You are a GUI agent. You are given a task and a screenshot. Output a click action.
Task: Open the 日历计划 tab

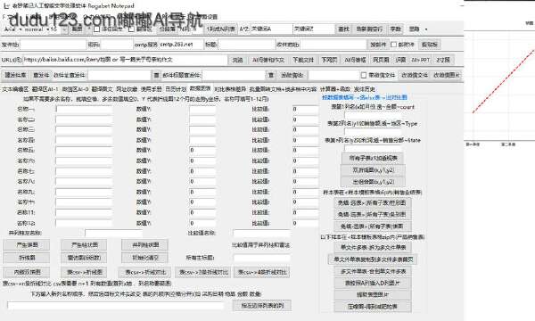176,89
